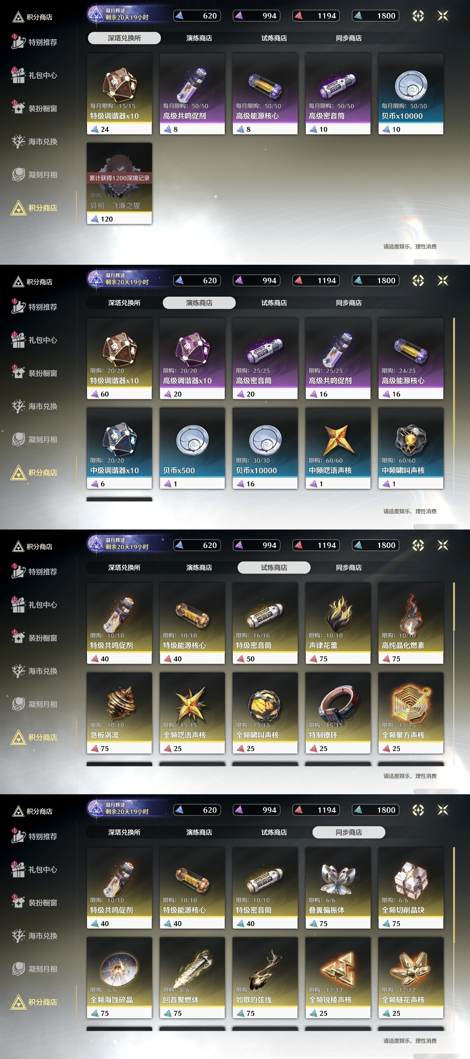Pick the 叠翼偏振体 butterfly item

pyautogui.click(x=338, y=888)
